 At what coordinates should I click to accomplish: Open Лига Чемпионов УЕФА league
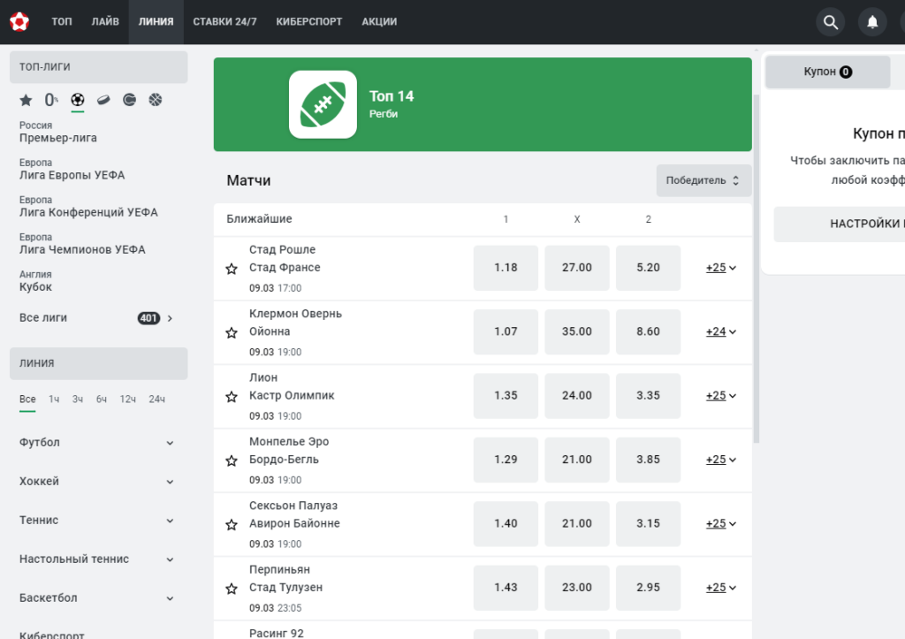(82, 244)
